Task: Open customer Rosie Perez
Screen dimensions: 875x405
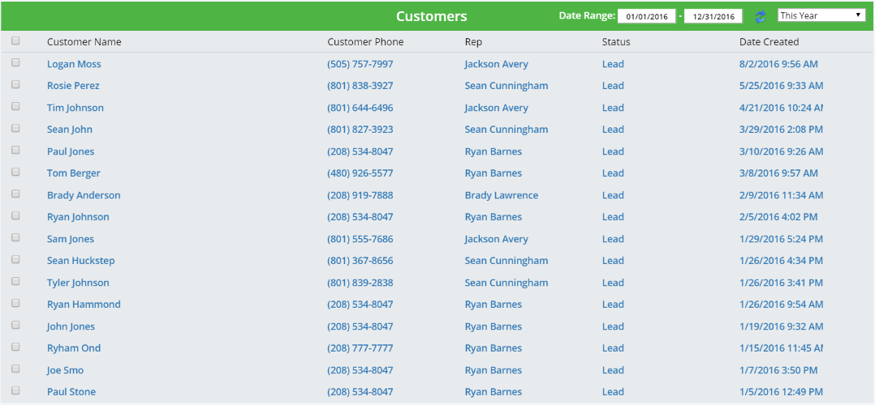Action: coord(73,86)
